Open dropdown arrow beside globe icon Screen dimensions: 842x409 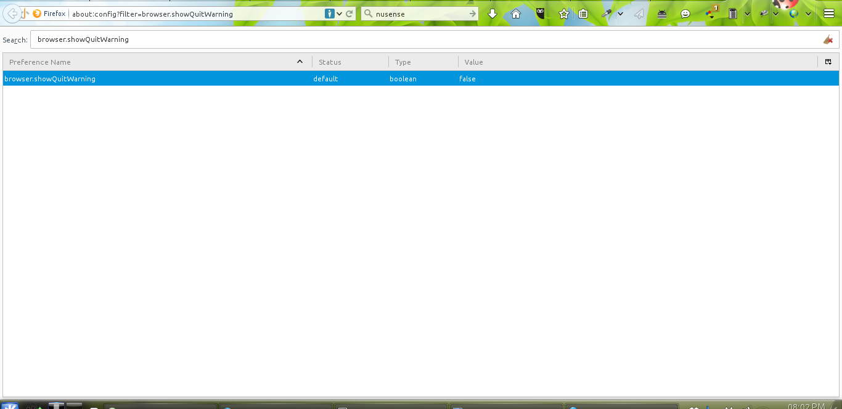(808, 14)
